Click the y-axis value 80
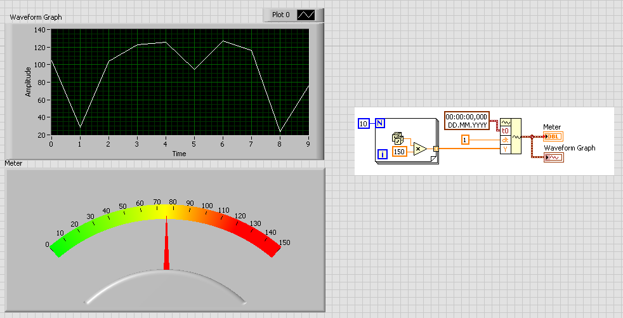Screen dimensions: 623x318 (x=42, y=83)
